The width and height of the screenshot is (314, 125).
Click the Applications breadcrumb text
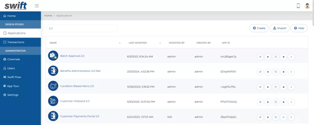[x=64, y=16]
